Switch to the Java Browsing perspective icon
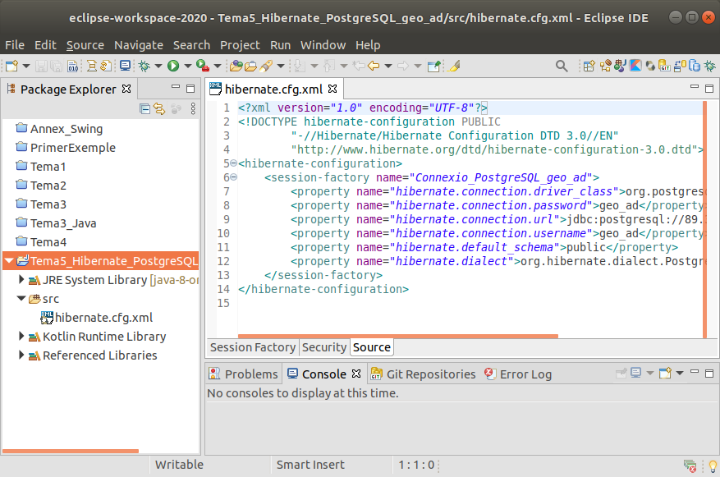This screenshot has width=720, height=477. tap(605, 67)
